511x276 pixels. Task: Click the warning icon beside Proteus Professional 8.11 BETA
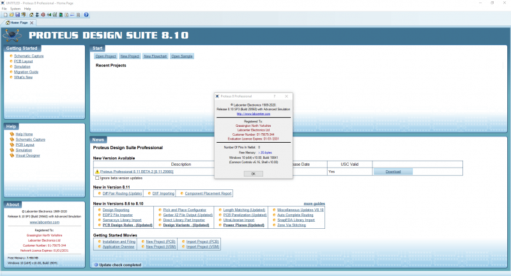point(97,171)
